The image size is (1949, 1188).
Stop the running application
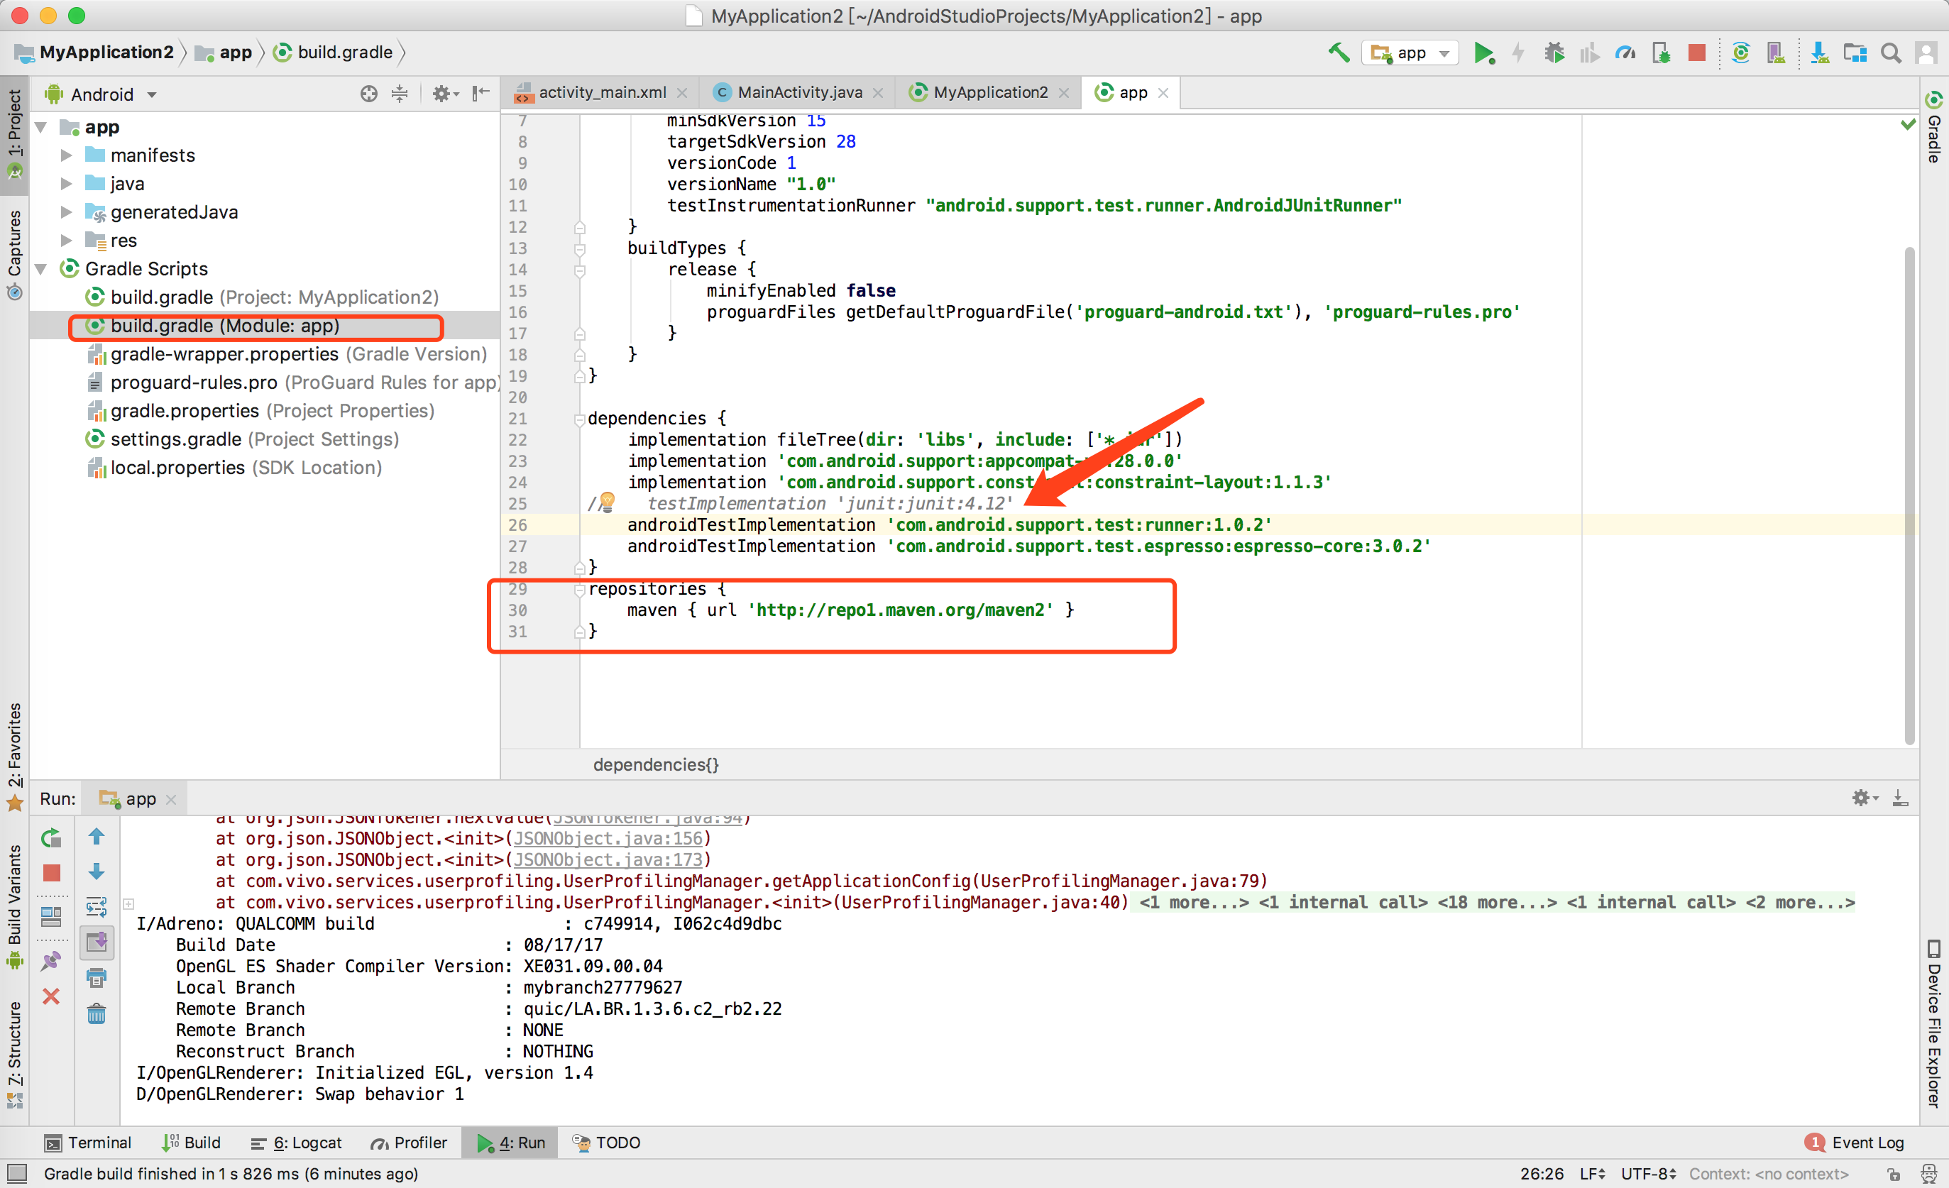[1698, 53]
